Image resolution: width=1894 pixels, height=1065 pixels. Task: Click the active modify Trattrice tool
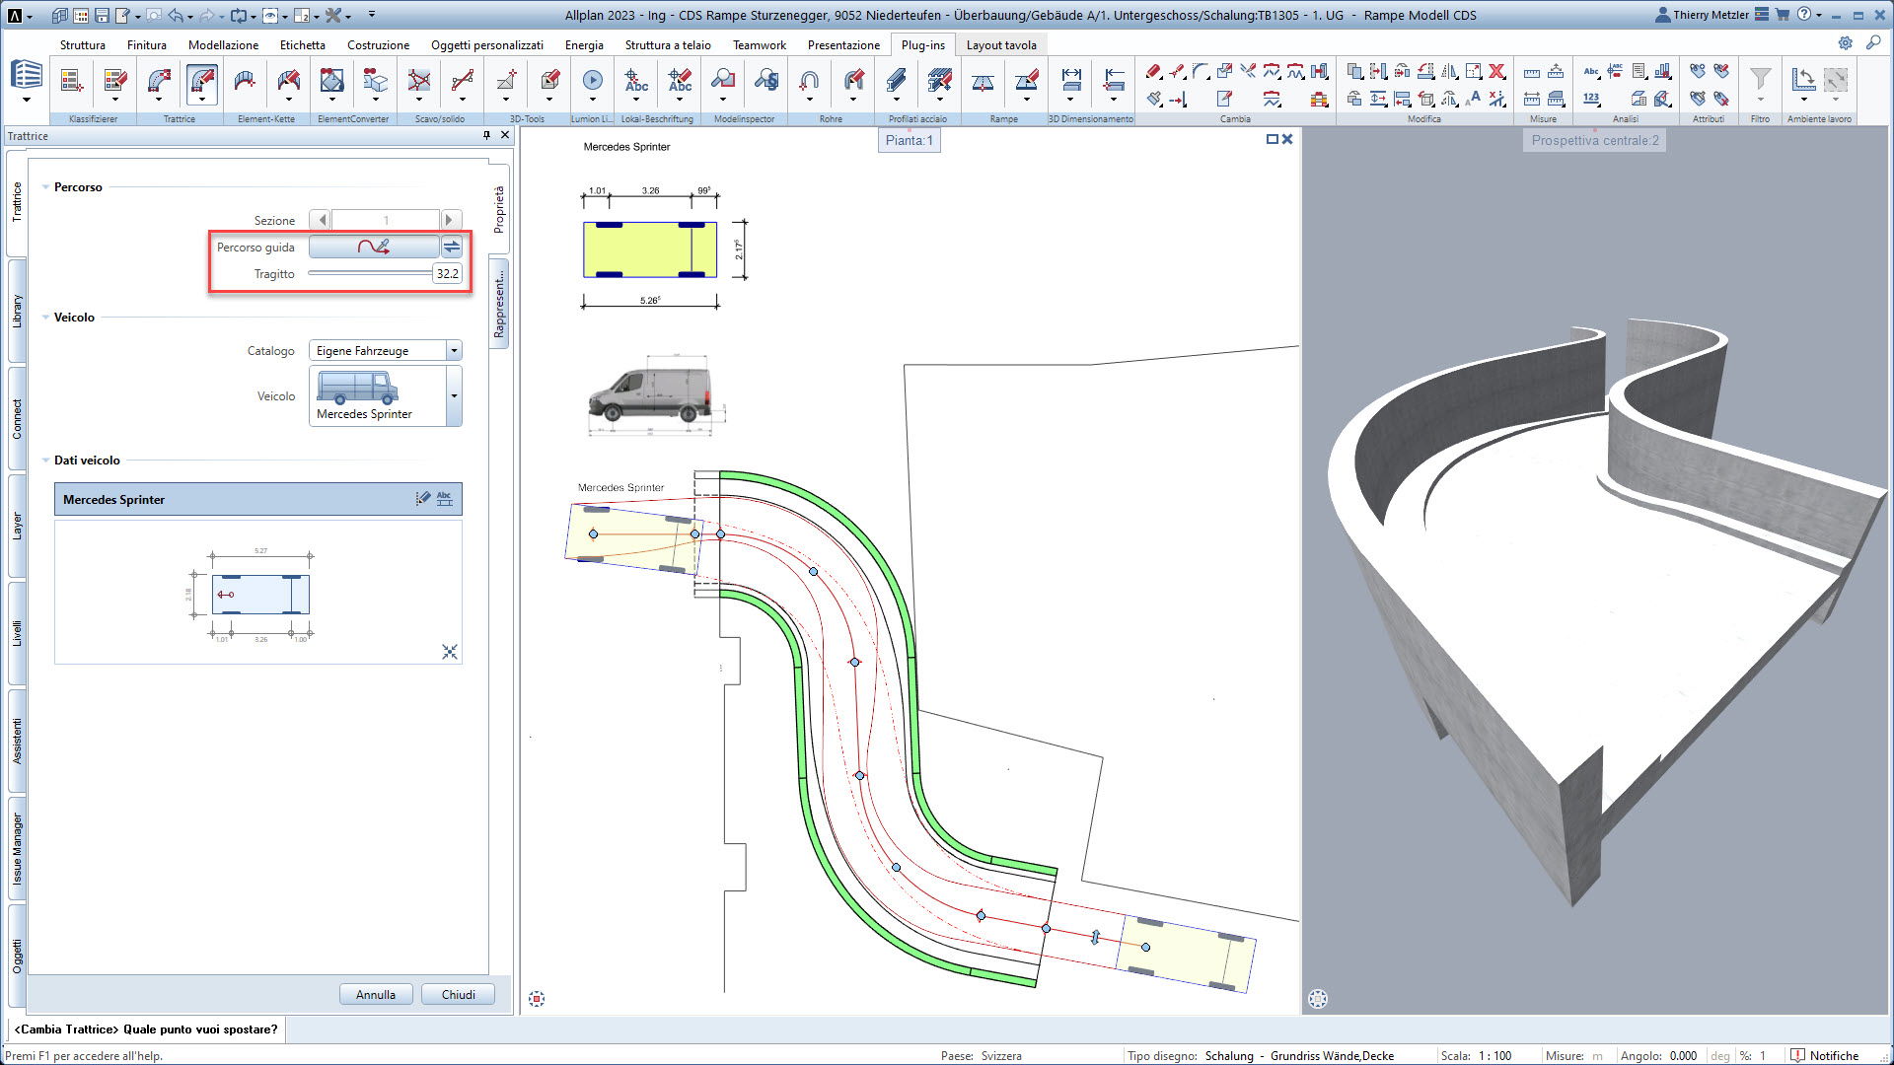coord(202,80)
